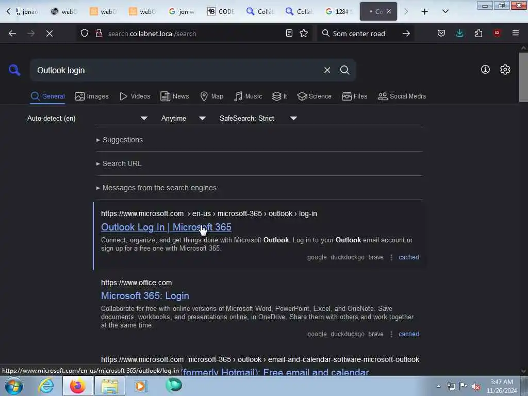Open the Auto-detect (en) language dropdown
This screenshot has width=528, height=396.
(x=87, y=118)
